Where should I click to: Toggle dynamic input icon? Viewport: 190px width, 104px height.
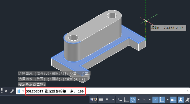point(120,100)
